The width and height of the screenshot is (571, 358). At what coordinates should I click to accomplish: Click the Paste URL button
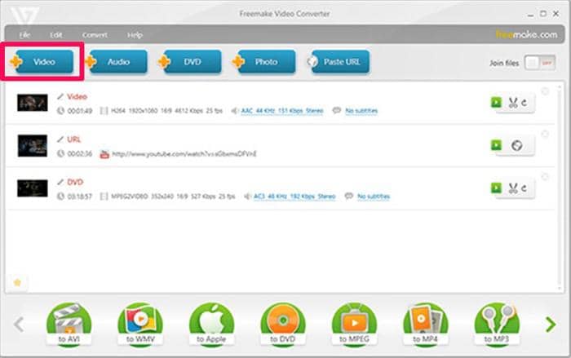tap(338, 61)
